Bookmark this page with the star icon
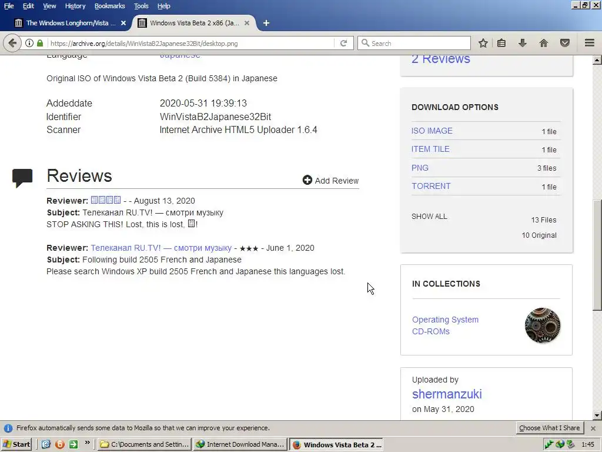The image size is (602, 452). coord(483,43)
